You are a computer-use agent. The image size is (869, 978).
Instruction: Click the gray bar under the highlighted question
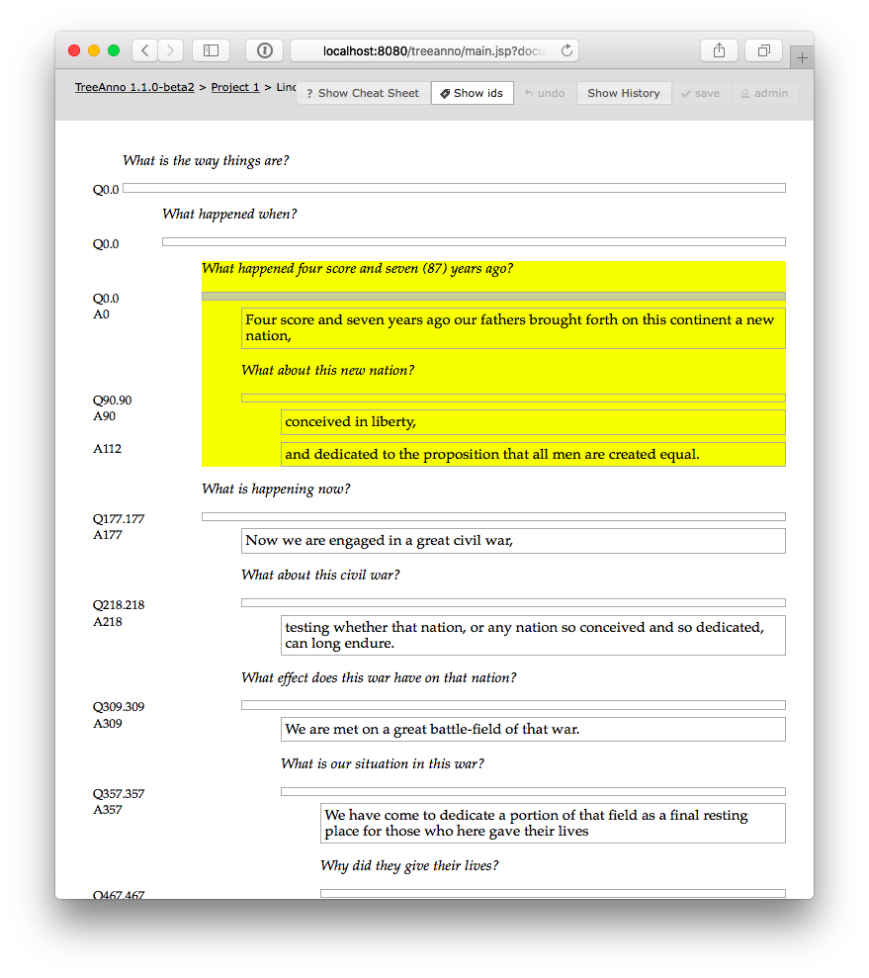point(493,297)
